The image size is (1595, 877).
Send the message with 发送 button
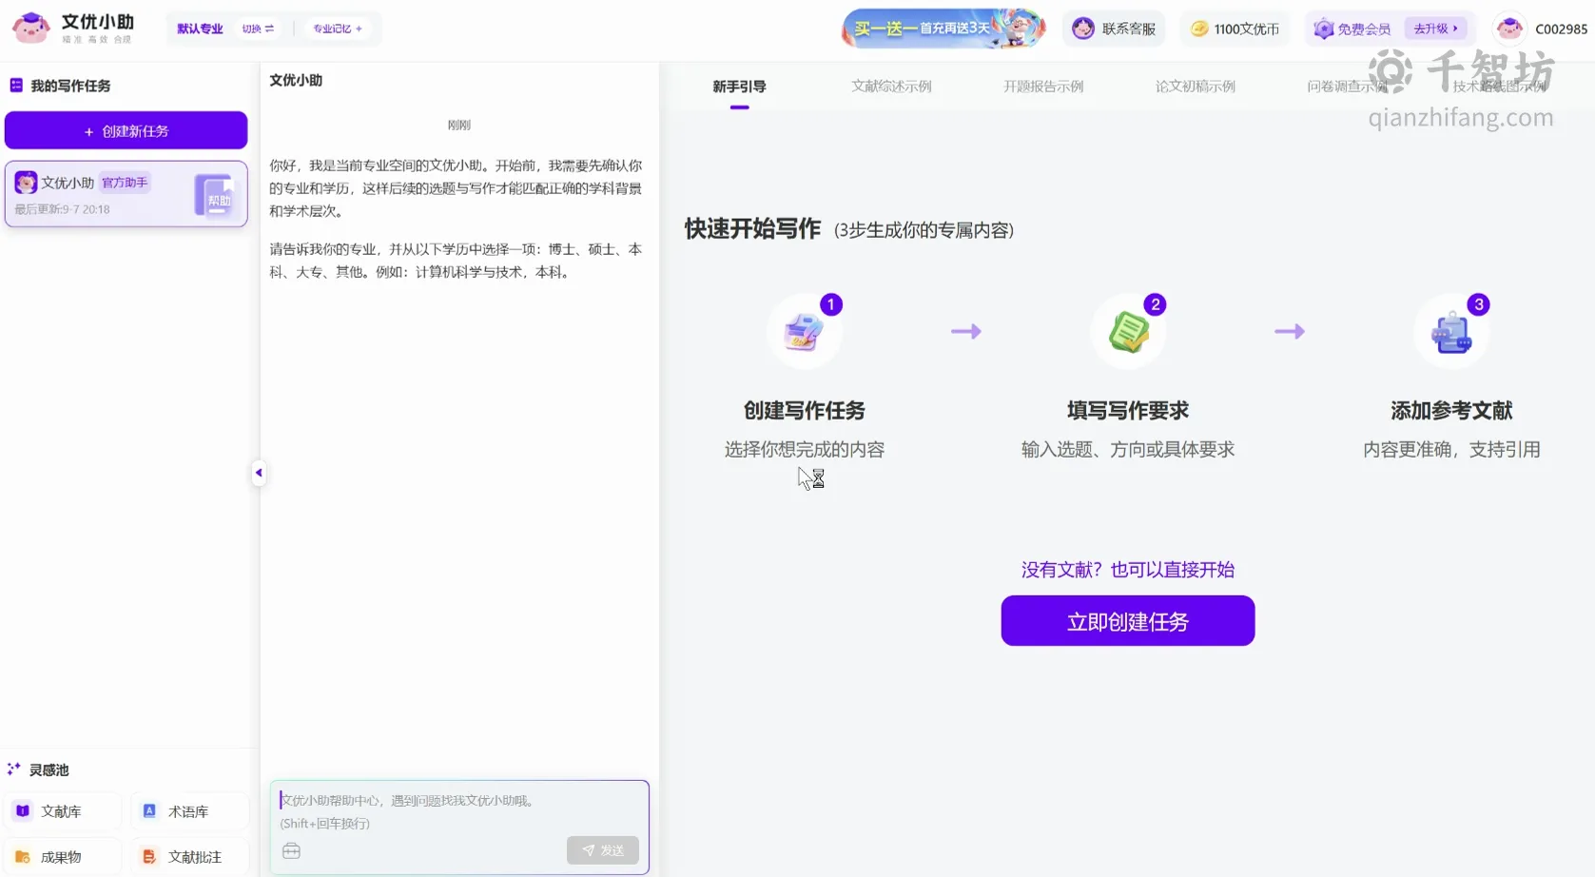(x=603, y=850)
